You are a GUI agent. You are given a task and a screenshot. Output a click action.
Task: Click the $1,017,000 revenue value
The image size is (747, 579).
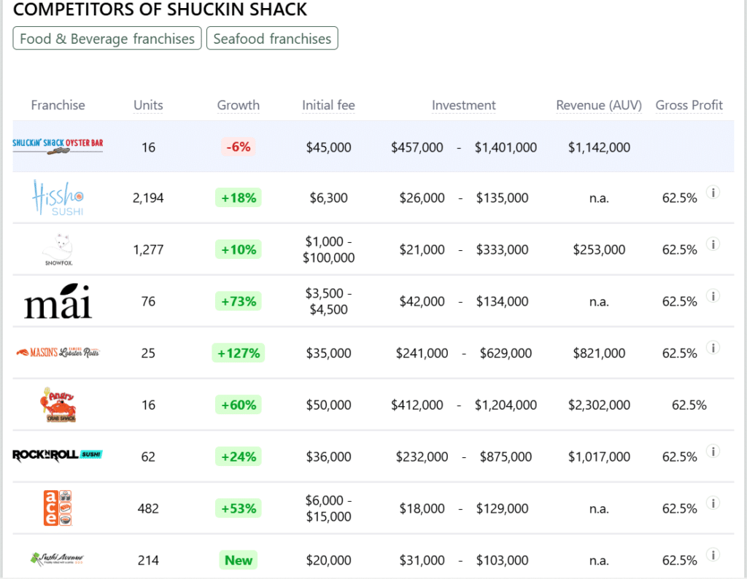599,456
